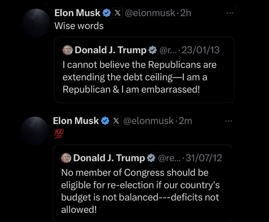Open the more options menu on the 2h tweet
The height and width of the screenshot is (222, 269).
[230, 13]
